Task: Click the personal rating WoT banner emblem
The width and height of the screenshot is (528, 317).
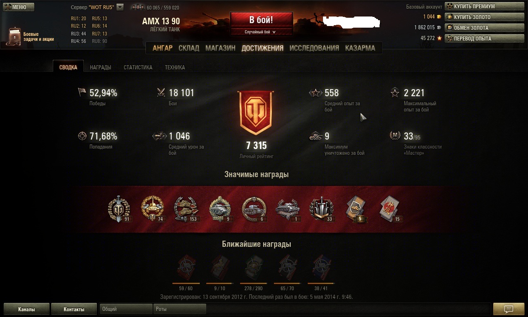Action: [x=255, y=112]
